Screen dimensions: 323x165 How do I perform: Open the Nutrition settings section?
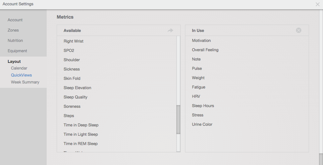coord(15,41)
